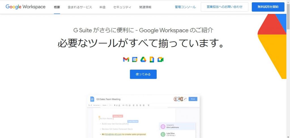
Task: Click the Erin@ink-42.com link
Action: click(x=113, y=134)
